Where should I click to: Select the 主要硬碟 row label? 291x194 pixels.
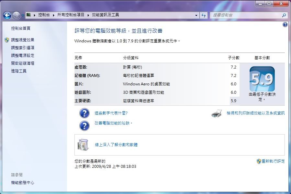click(83, 101)
